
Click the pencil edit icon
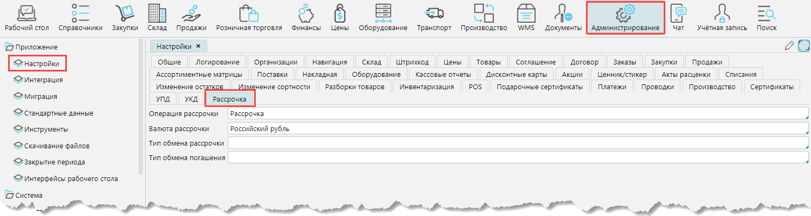click(789, 46)
